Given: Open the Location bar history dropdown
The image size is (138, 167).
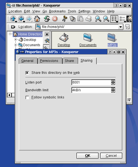Looking at the screenshot, I should pyautogui.click(x=121, y=27).
